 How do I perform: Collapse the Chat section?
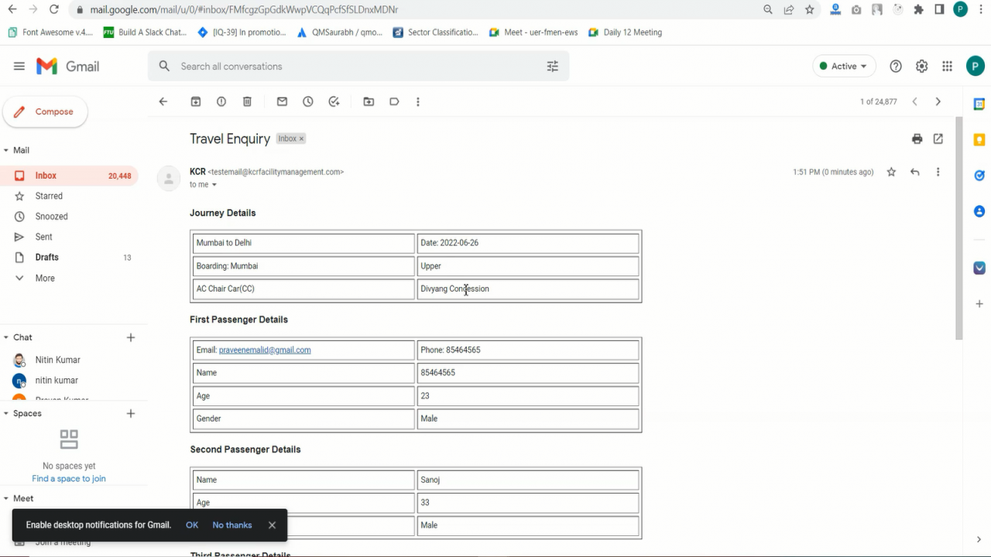(x=6, y=337)
